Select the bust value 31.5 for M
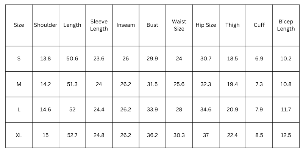 click(x=152, y=84)
